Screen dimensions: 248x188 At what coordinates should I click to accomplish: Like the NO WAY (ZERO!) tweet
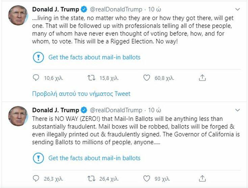146,178
